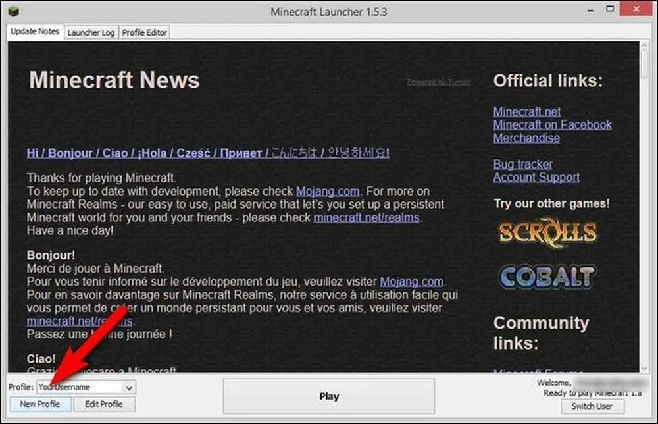Click the news scrollbar up arrow
The height and width of the screenshot is (424, 658).
tap(644, 45)
